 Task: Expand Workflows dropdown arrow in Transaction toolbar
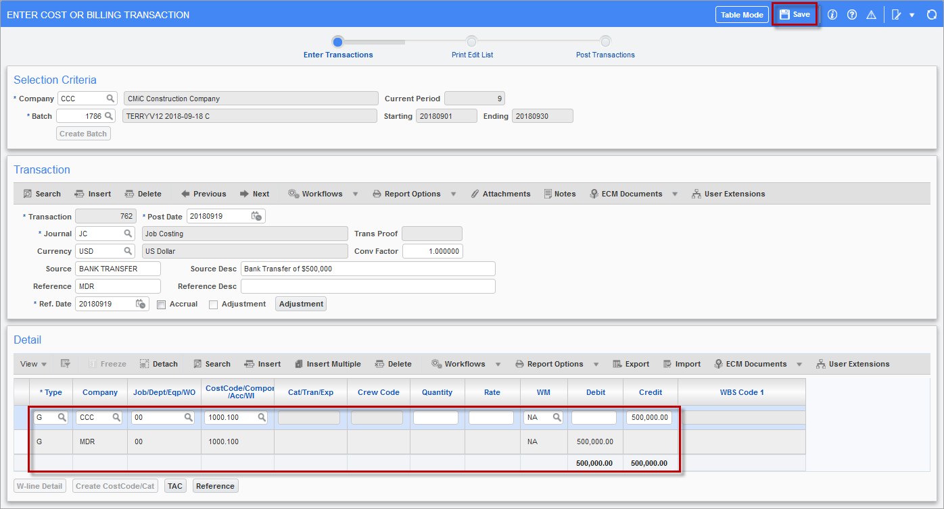tap(356, 194)
